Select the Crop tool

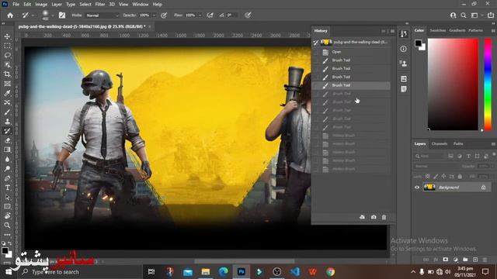(x=7, y=74)
